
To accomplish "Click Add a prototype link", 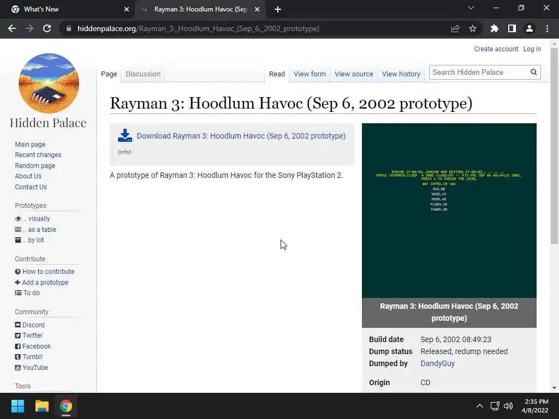I will coord(45,282).
